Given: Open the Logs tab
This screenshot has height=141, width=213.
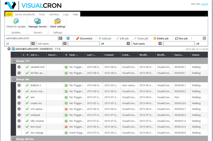Looking at the screenshot, I should [x=66, y=14].
